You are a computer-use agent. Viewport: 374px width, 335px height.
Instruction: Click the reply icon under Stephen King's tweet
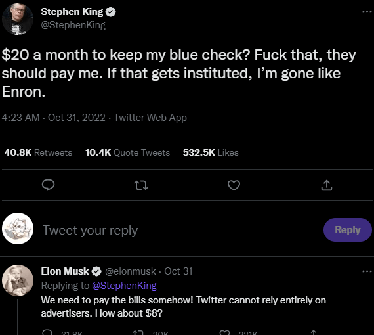click(48, 185)
